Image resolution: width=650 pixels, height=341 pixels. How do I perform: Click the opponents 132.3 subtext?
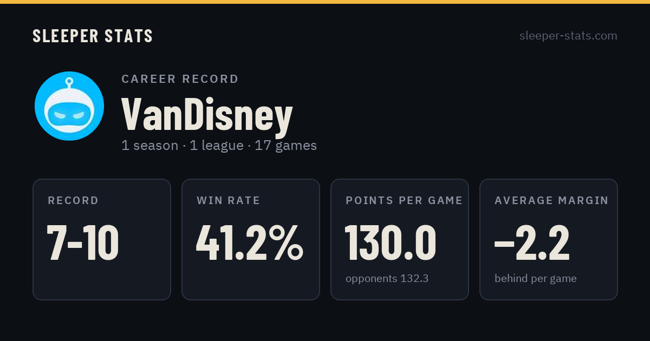[387, 279]
